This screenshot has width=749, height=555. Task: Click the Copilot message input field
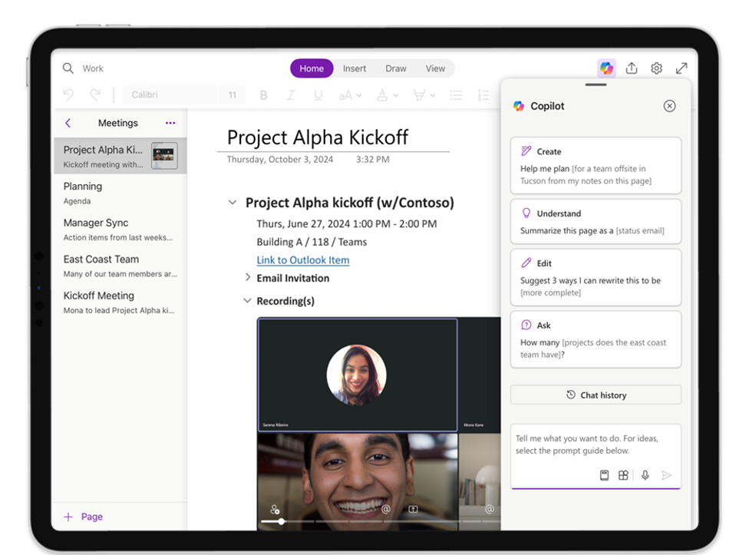click(x=596, y=457)
